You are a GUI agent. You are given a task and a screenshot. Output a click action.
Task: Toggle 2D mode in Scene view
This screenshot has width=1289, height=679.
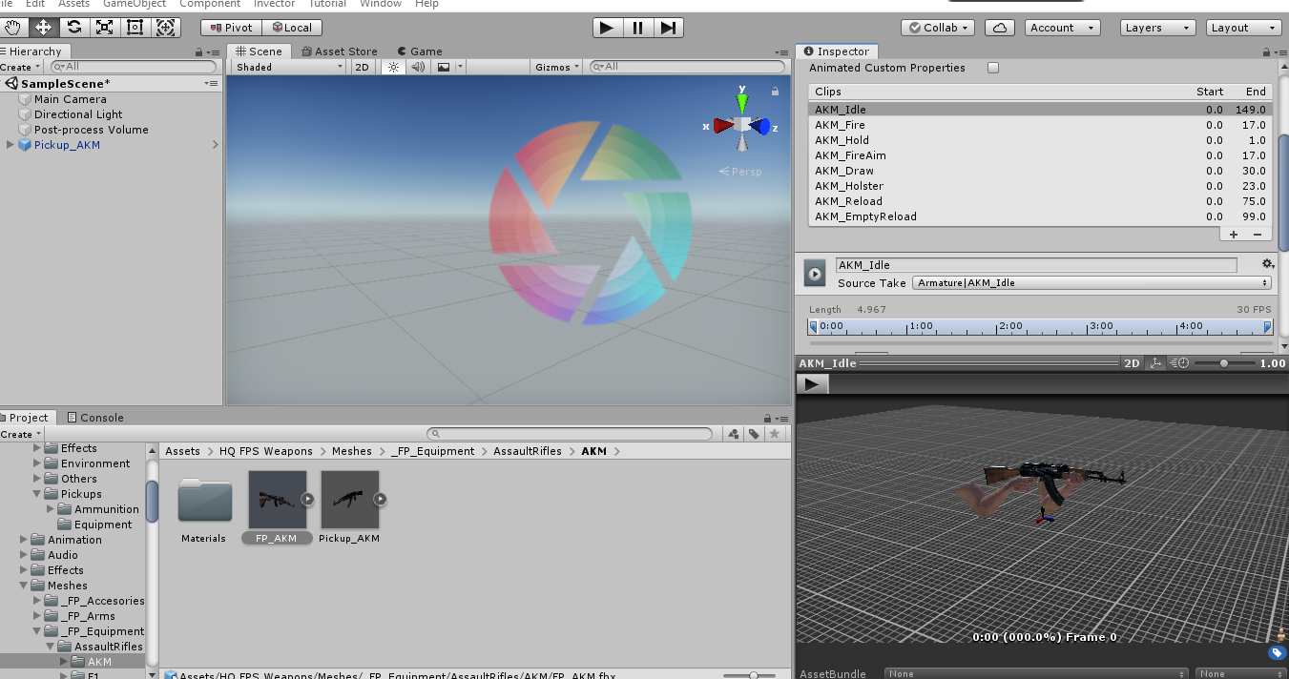click(x=362, y=67)
